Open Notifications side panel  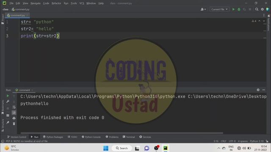point(269,22)
